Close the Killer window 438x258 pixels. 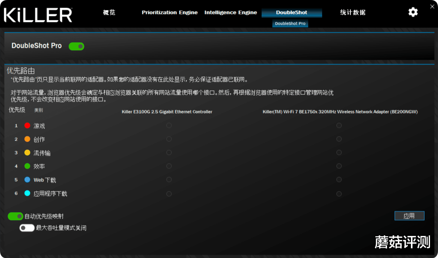tap(432, 7)
